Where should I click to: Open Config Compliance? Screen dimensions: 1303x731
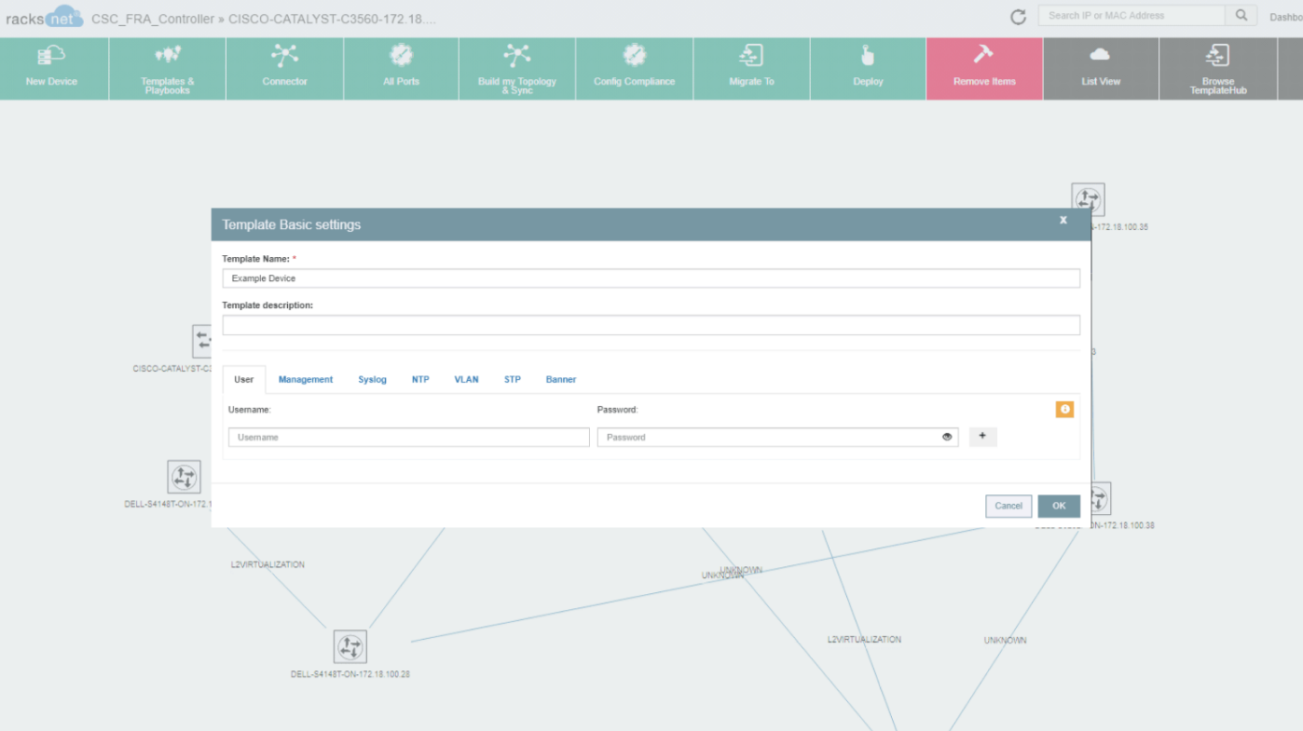(635, 68)
